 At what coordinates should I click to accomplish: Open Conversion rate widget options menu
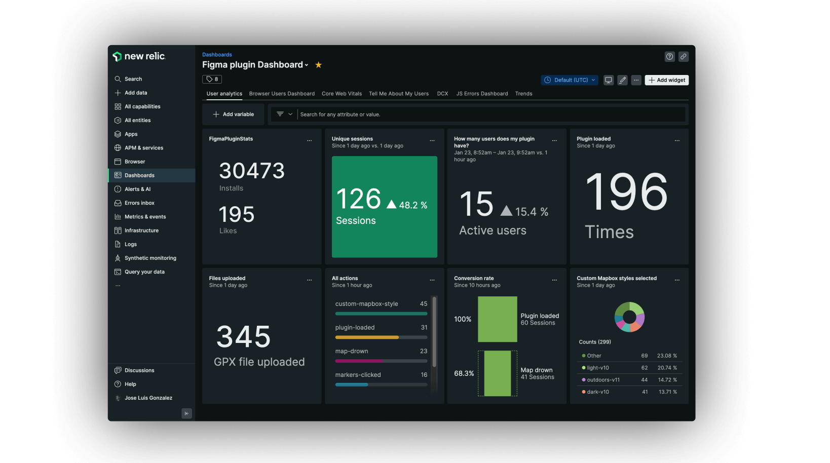(554, 280)
